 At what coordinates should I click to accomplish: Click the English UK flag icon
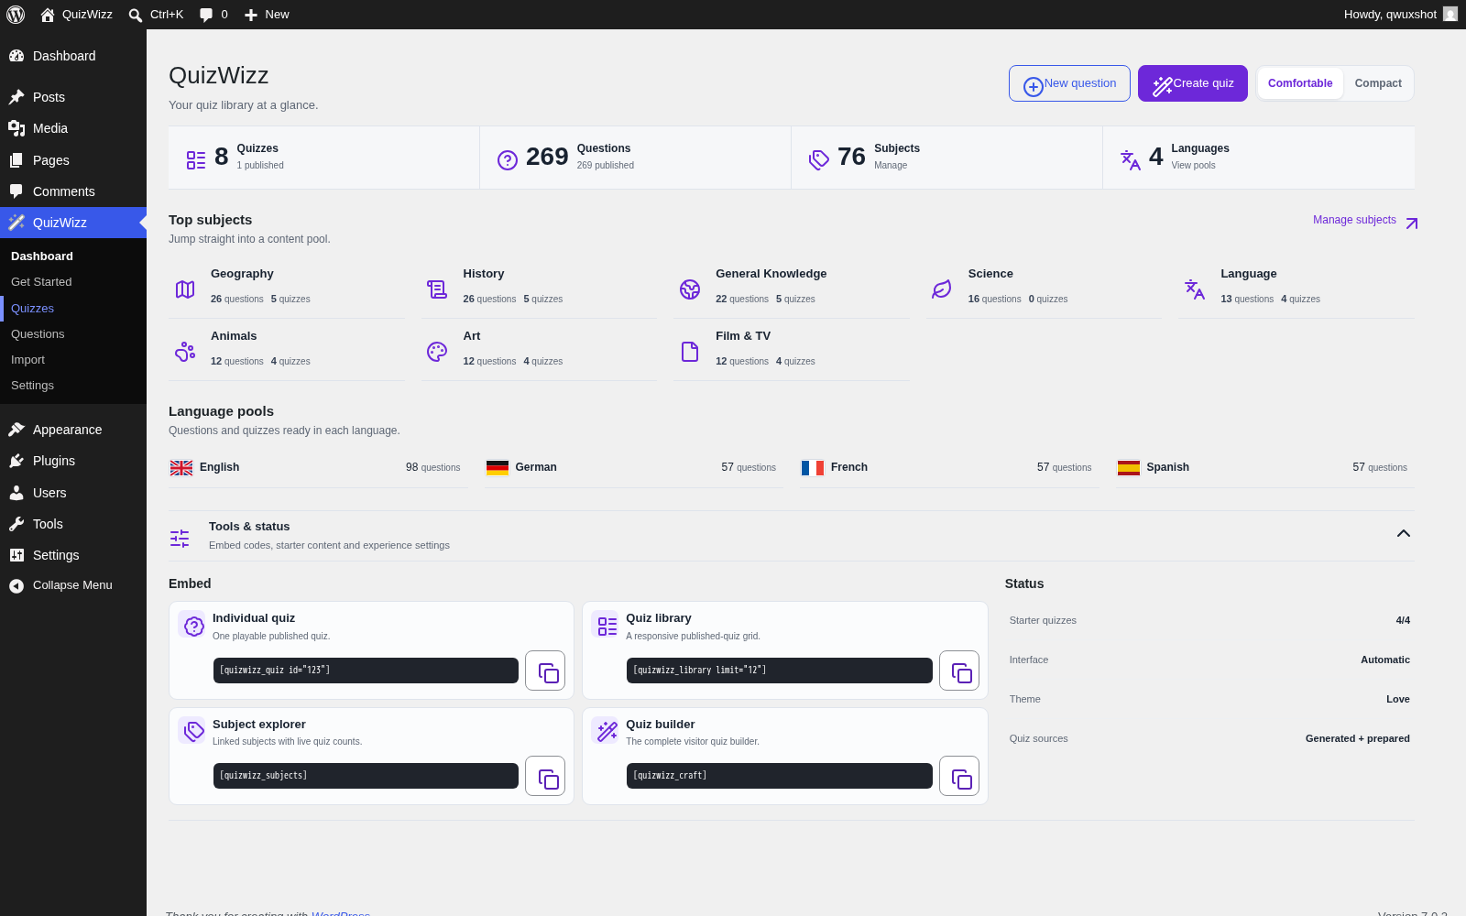(181, 468)
